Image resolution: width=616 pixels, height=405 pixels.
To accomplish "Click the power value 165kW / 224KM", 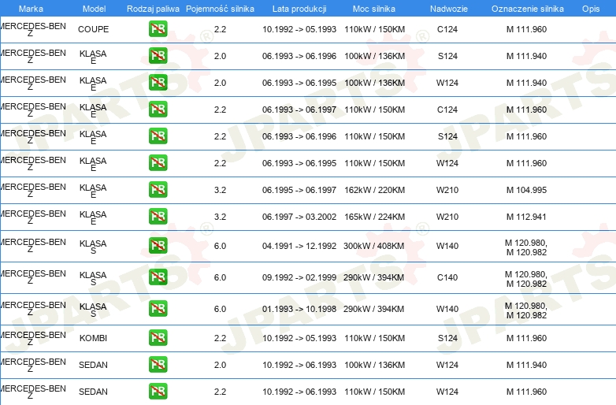I will [x=374, y=217].
